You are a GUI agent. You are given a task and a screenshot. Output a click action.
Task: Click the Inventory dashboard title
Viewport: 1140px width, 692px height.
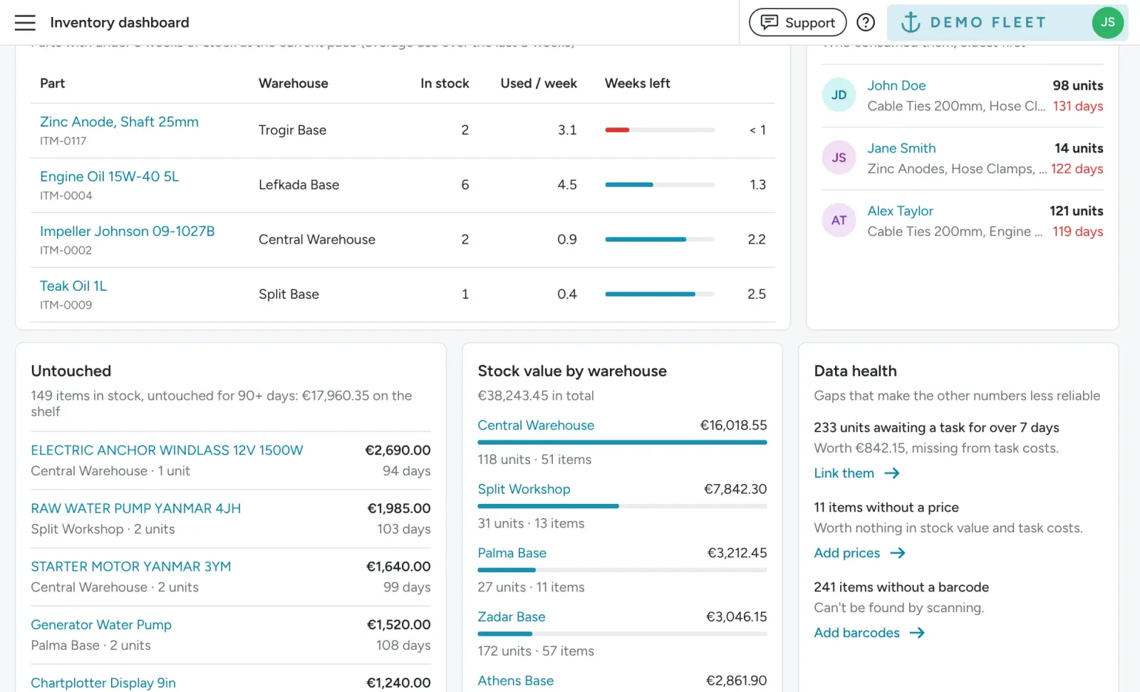pos(119,23)
